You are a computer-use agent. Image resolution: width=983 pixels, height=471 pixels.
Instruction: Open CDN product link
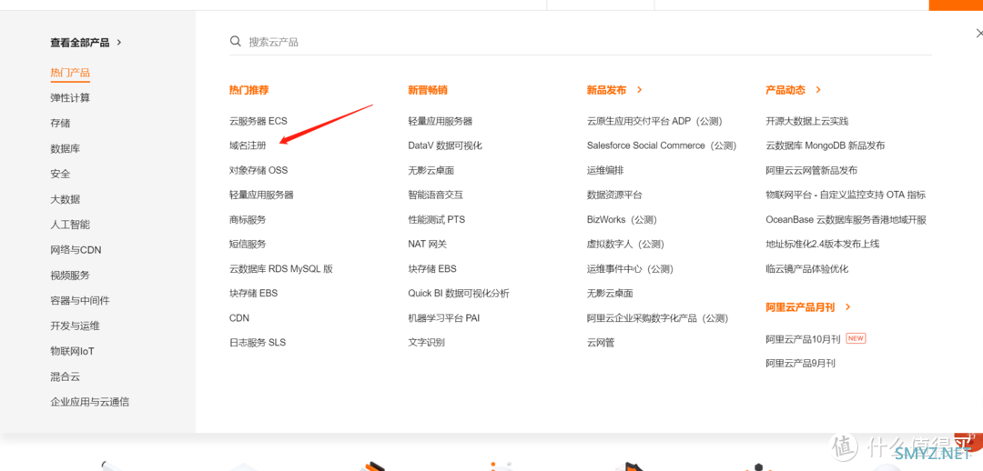tap(239, 318)
